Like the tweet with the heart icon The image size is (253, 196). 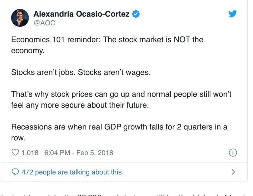pos(15,152)
